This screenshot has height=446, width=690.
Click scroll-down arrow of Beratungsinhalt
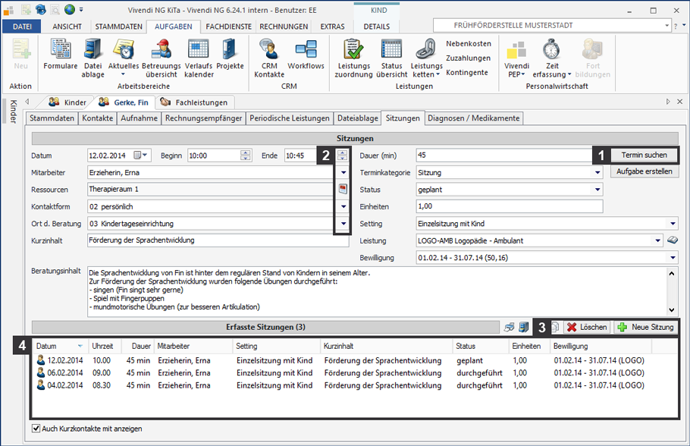click(672, 309)
